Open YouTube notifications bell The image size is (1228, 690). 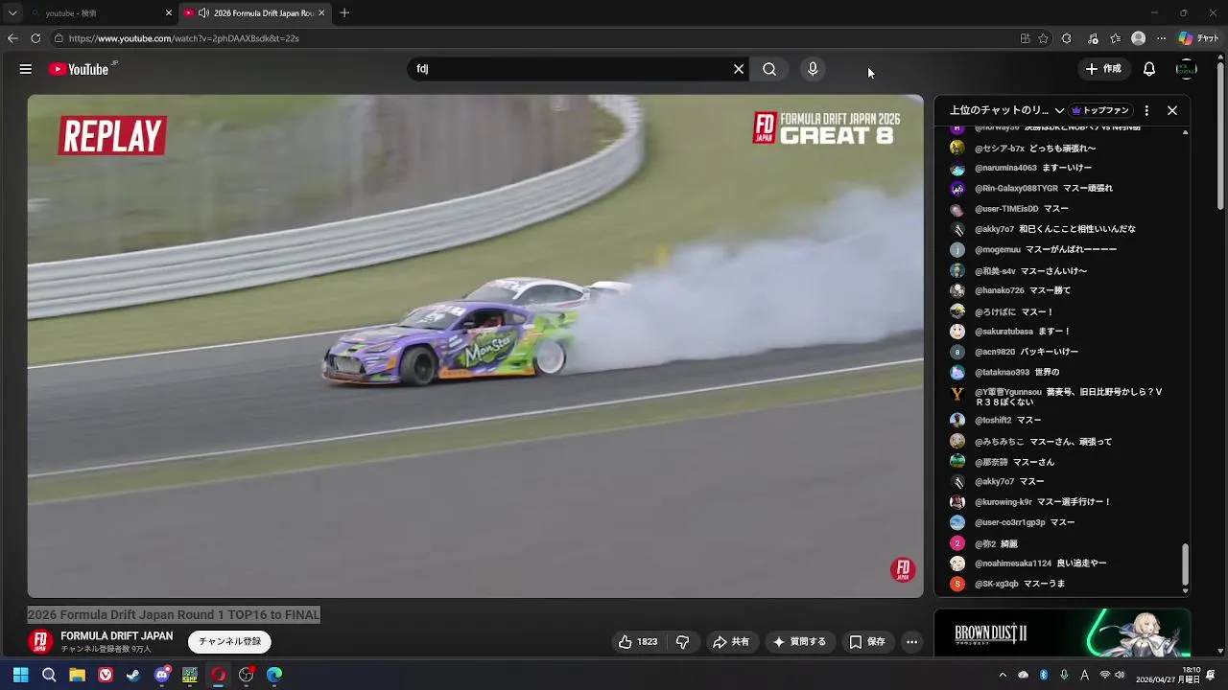pos(1149,69)
